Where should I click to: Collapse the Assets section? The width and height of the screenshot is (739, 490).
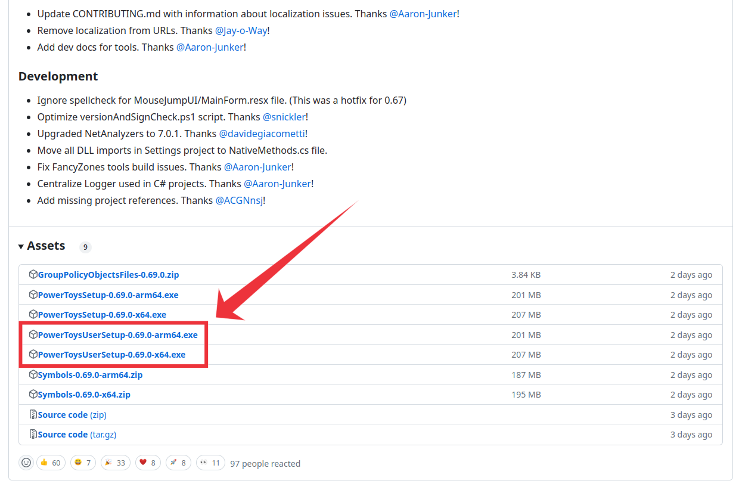pos(46,246)
